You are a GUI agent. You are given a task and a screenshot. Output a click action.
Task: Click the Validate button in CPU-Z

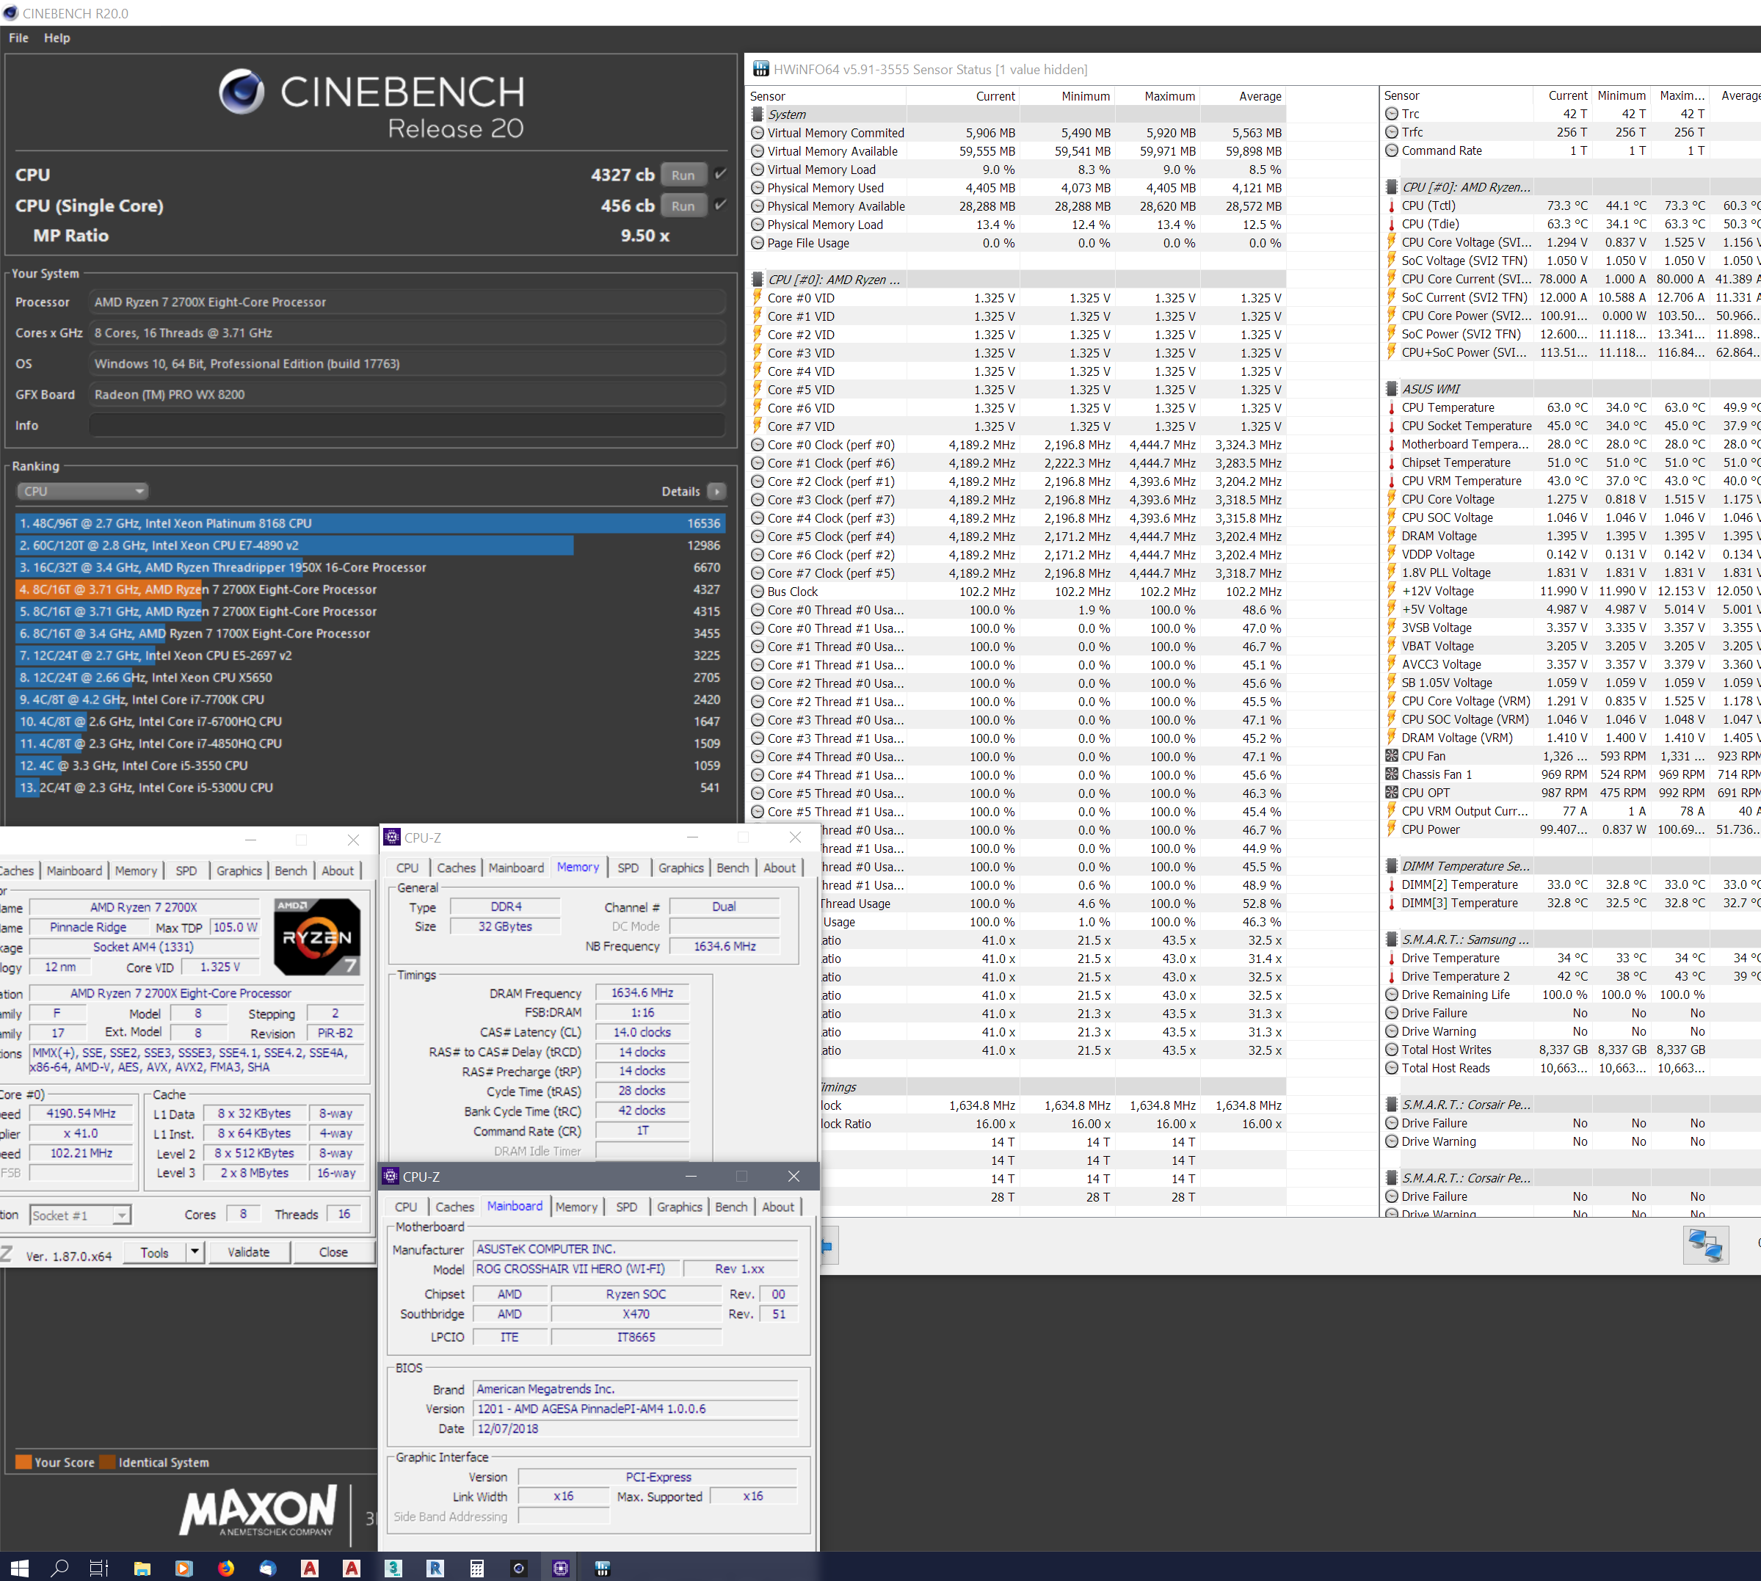pos(248,1251)
